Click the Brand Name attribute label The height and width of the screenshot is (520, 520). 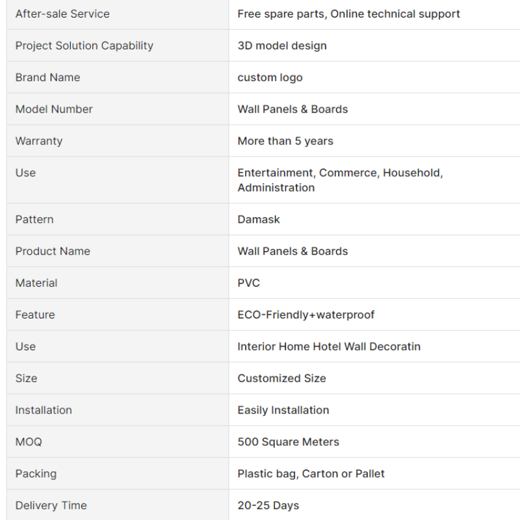[47, 77]
